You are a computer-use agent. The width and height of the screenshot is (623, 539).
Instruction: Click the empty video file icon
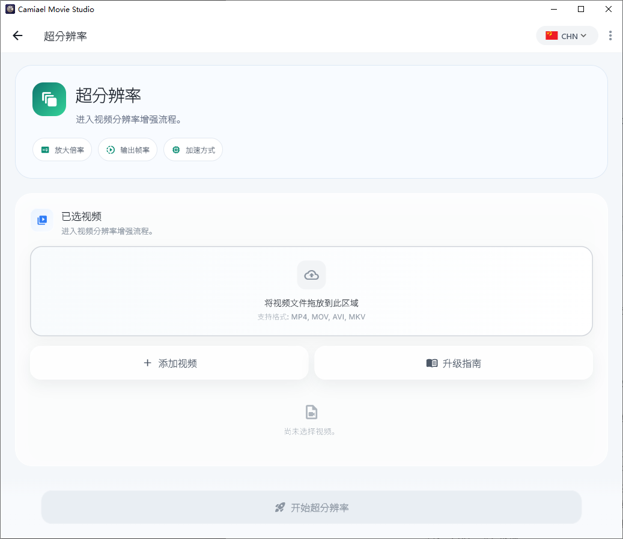(311, 412)
